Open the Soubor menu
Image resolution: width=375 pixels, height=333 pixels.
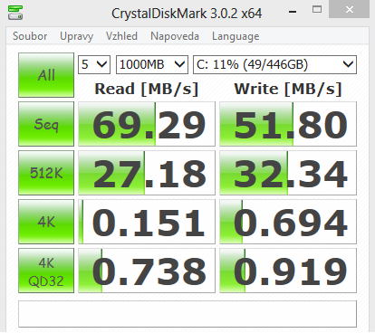point(30,36)
